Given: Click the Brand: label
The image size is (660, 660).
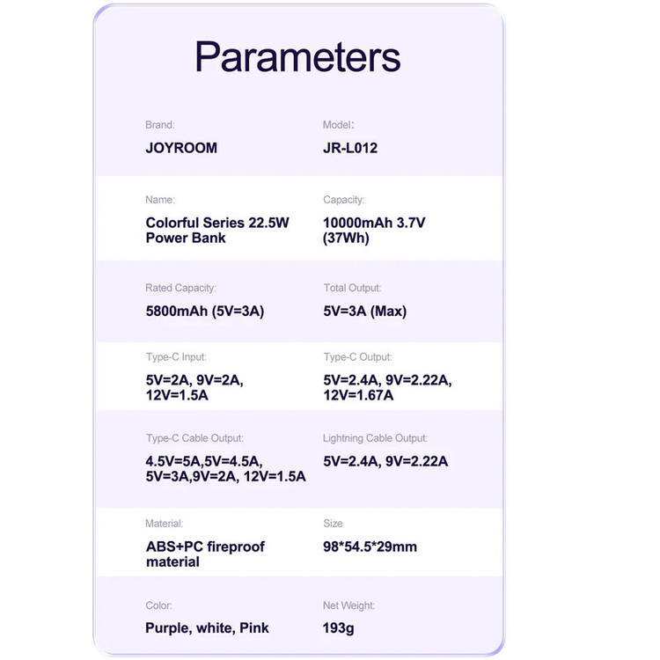Looking at the screenshot, I should pyautogui.click(x=160, y=125).
